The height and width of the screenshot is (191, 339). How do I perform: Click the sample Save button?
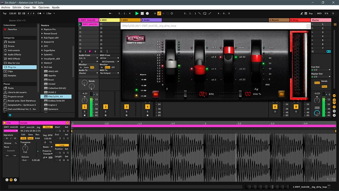coord(30,135)
